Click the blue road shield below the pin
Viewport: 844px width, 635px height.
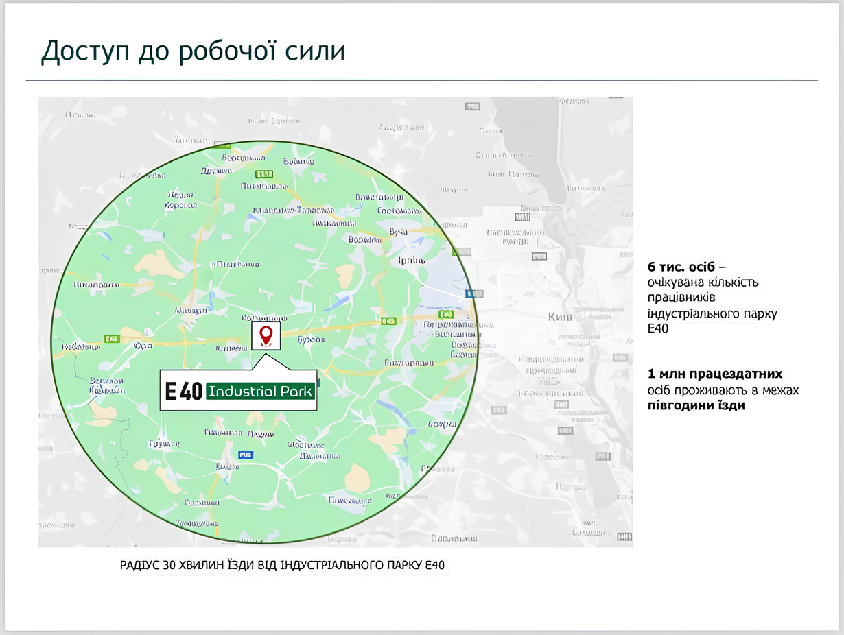point(245,454)
